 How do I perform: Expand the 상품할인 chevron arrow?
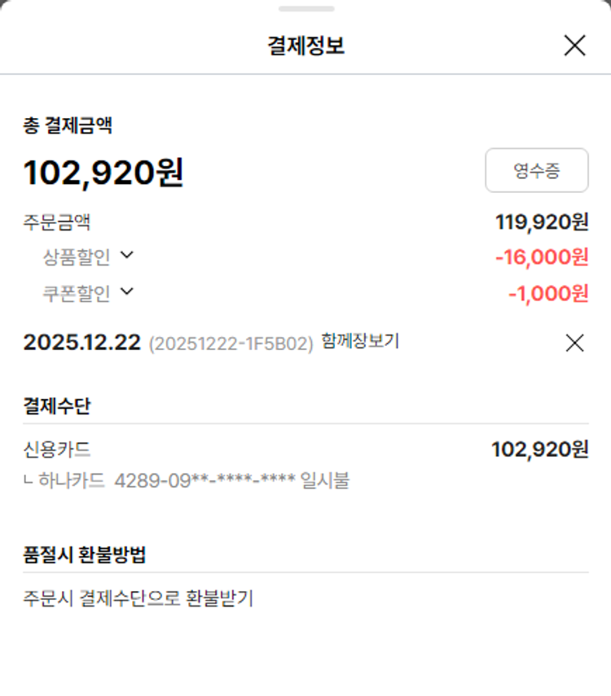126,256
